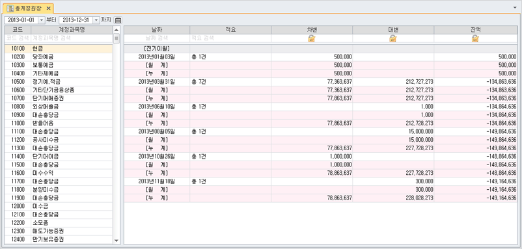Sort by the 계정과목명 column header
This screenshot has height=249, width=522.
pyautogui.click(x=72, y=31)
